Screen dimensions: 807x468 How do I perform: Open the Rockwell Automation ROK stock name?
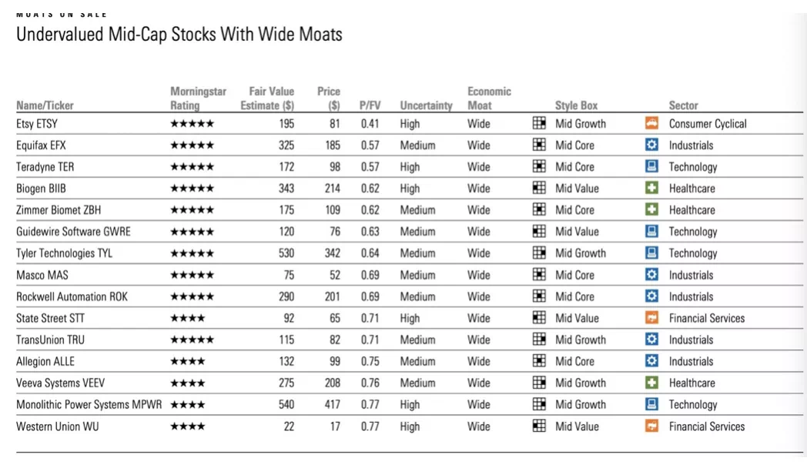(72, 296)
